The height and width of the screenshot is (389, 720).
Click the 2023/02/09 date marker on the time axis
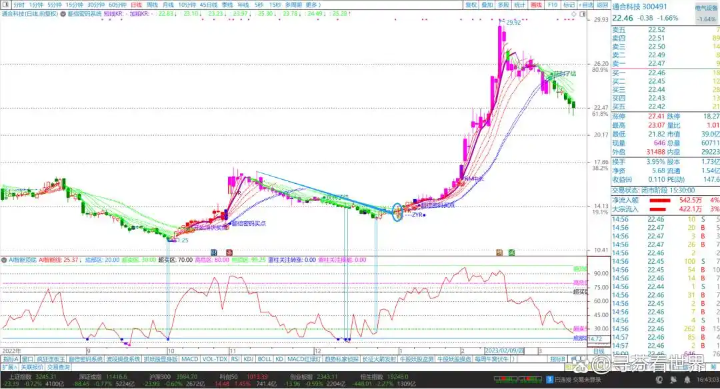(504, 351)
